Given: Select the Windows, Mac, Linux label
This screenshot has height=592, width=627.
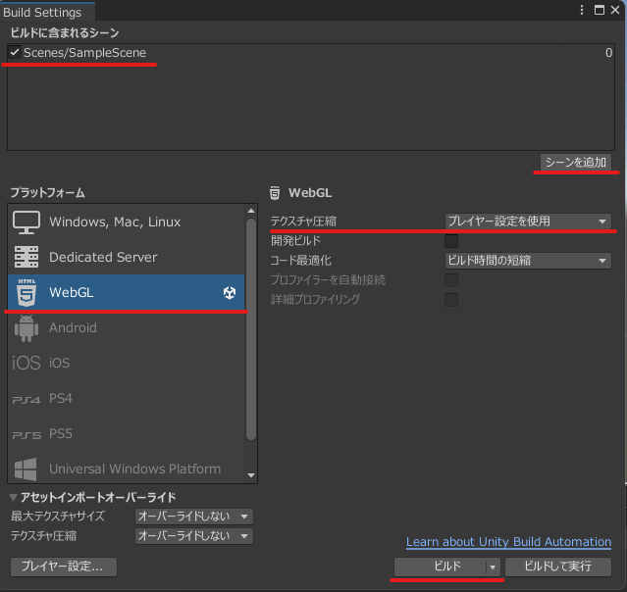Looking at the screenshot, I should click(115, 222).
